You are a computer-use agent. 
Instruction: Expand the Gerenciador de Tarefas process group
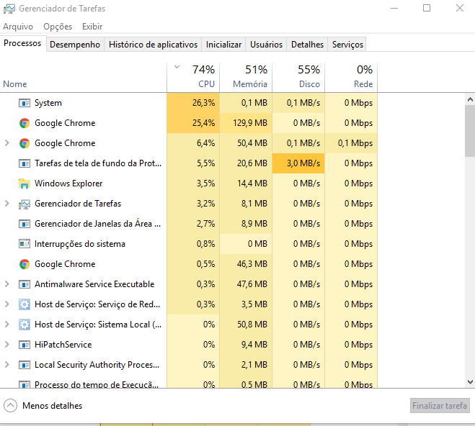[x=7, y=204]
